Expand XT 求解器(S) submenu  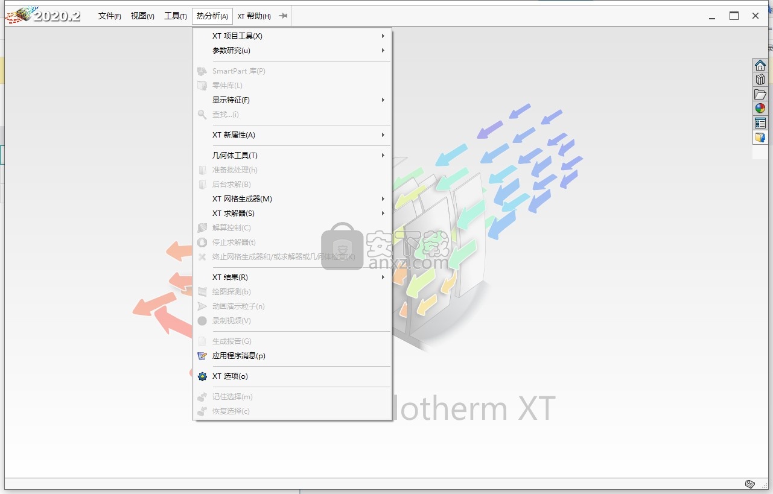tap(292, 214)
